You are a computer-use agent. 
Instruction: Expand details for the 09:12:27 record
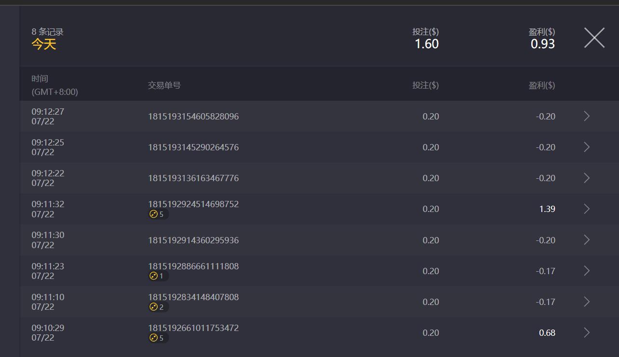(587, 116)
